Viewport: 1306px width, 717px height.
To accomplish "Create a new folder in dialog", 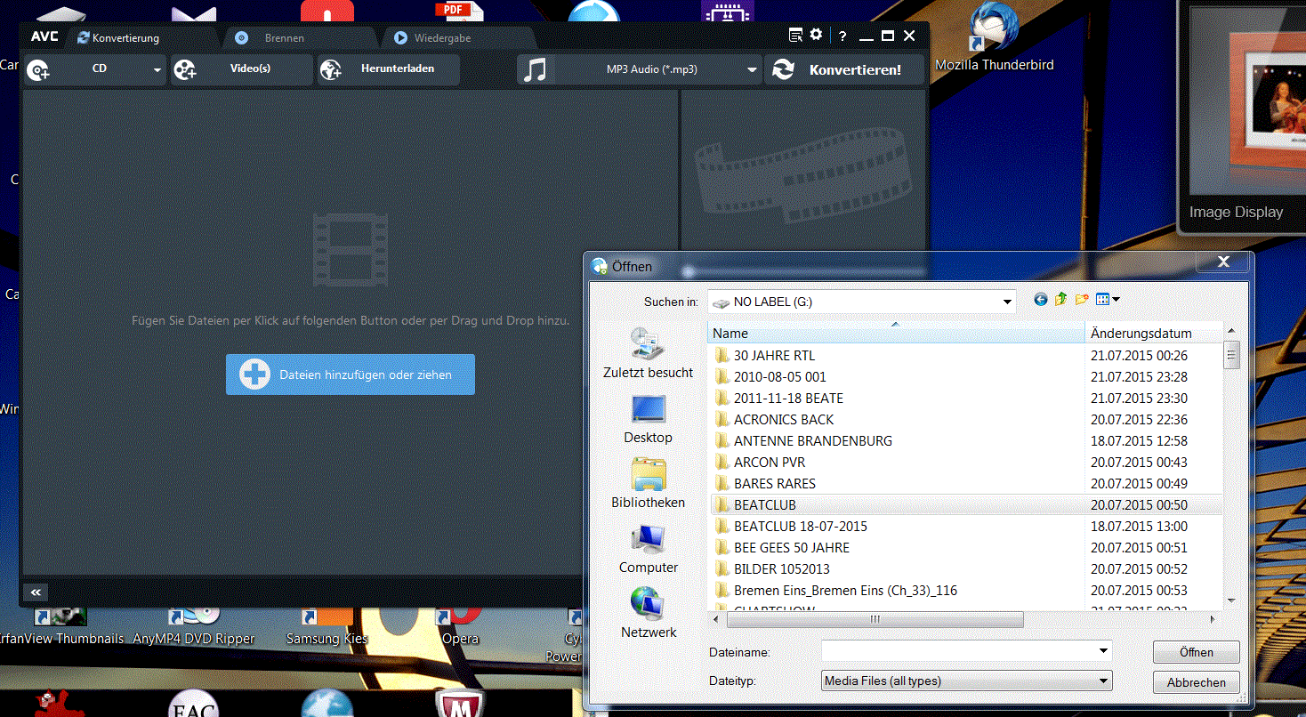I will tap(1082, 300).
